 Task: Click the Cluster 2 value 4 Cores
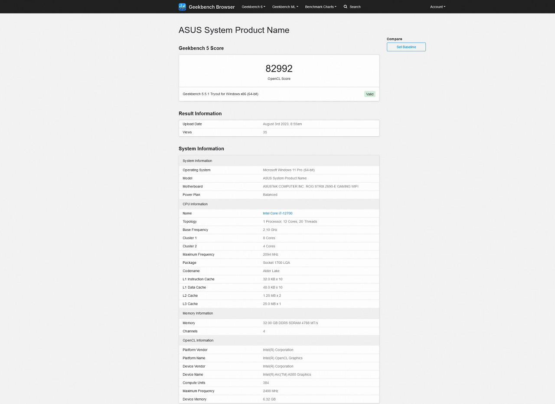269,246
